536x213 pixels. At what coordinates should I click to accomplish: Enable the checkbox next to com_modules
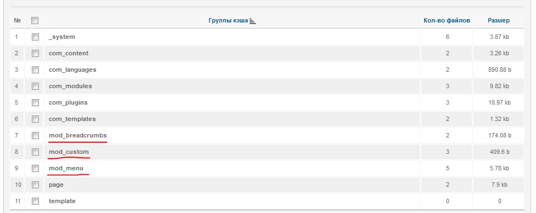coord(35,86)
